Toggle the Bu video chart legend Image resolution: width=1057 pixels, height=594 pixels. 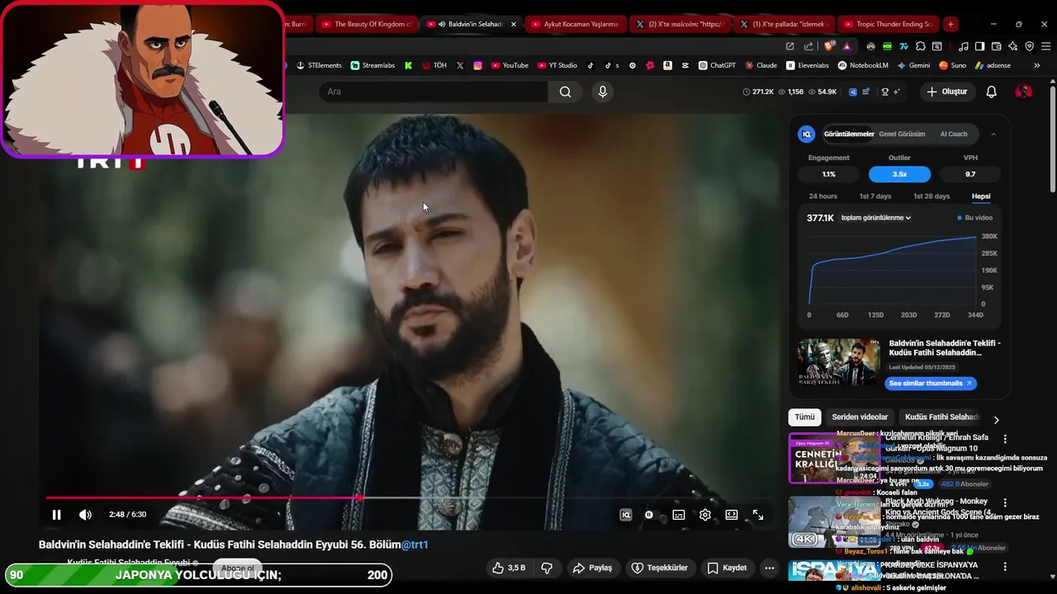point(975,218)
